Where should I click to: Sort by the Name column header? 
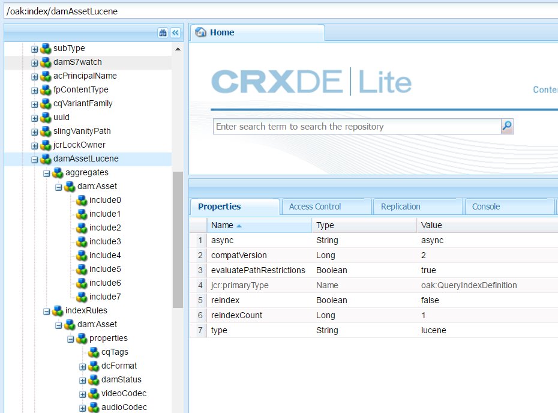click(x=259, y=225)
